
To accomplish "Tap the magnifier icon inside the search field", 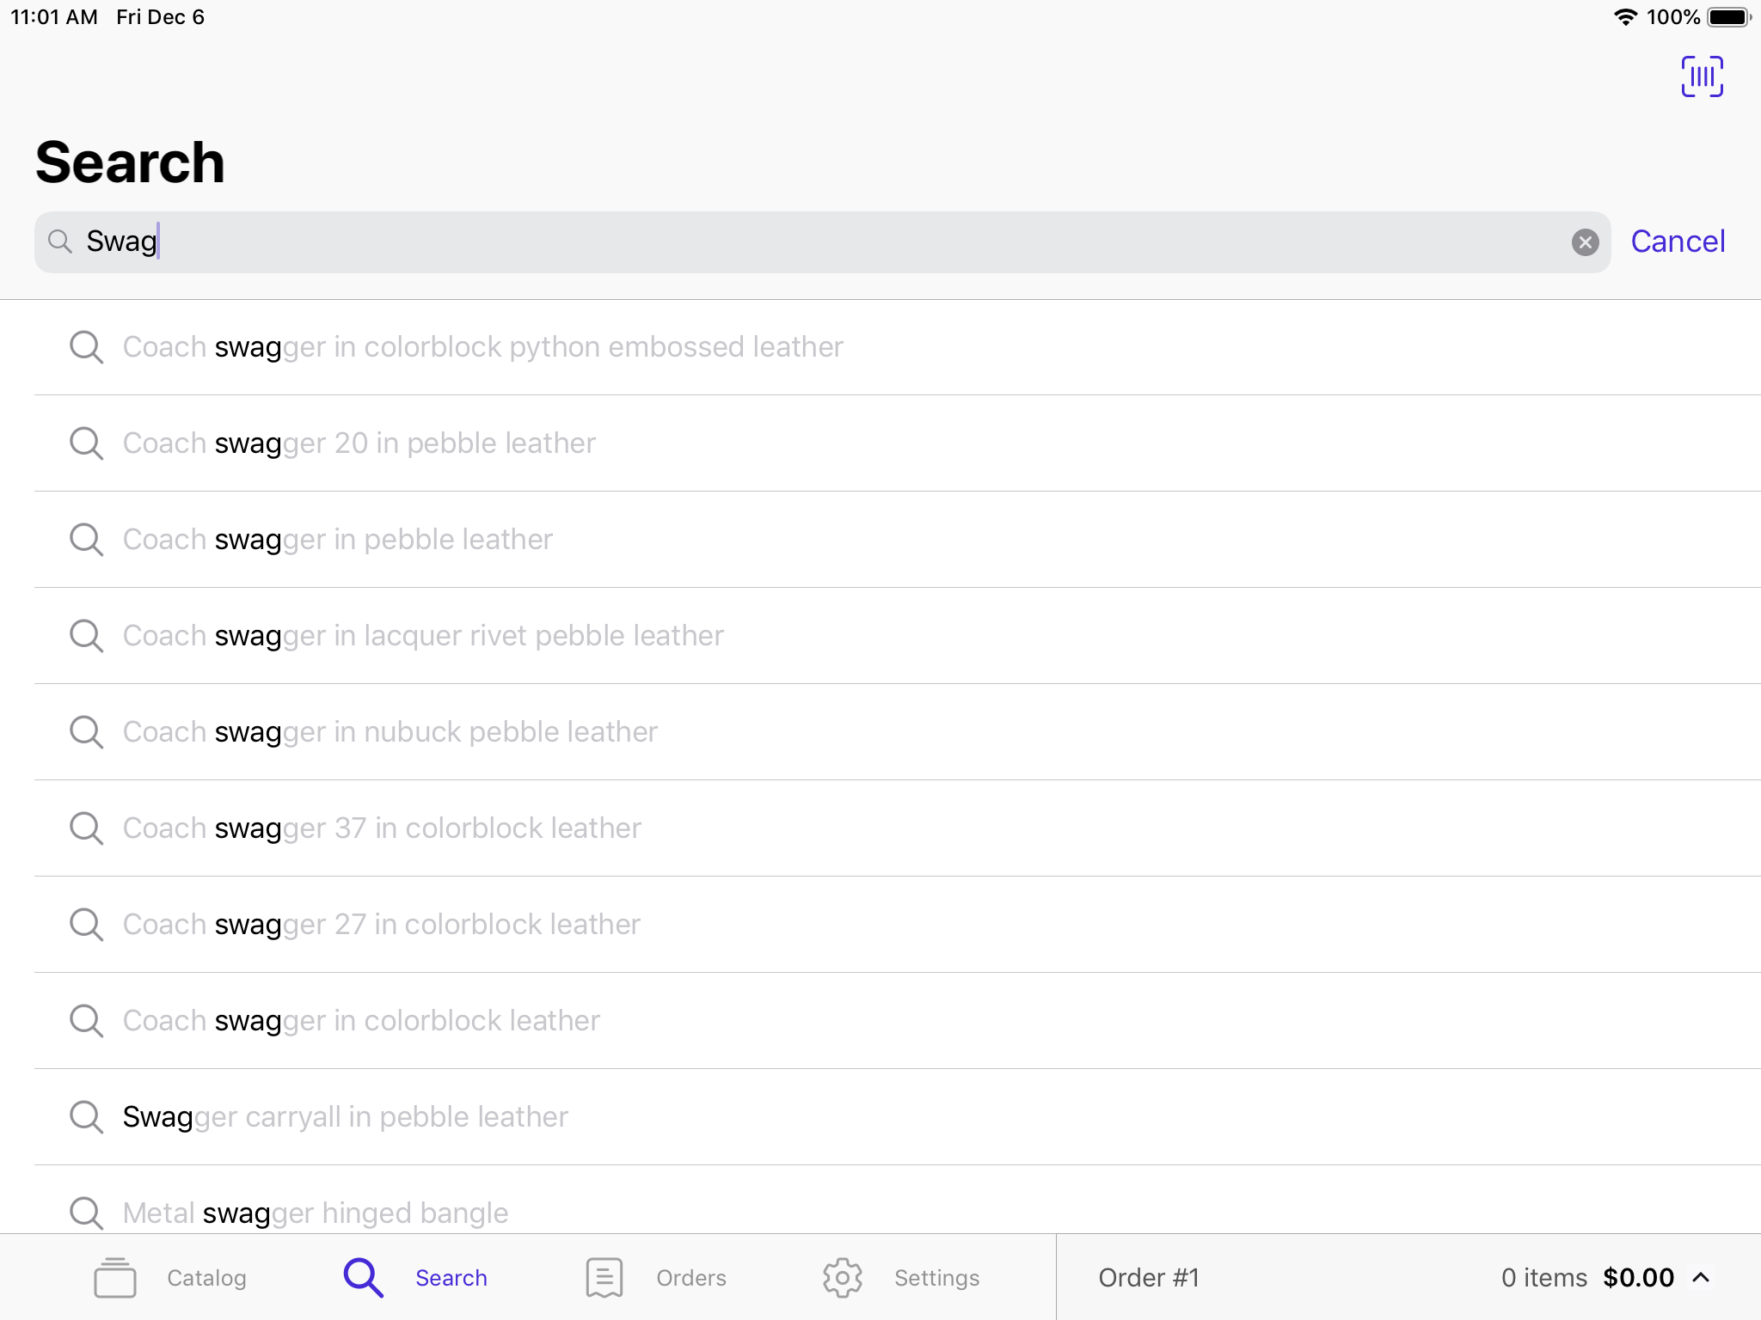I will click(x=59, y=241).
